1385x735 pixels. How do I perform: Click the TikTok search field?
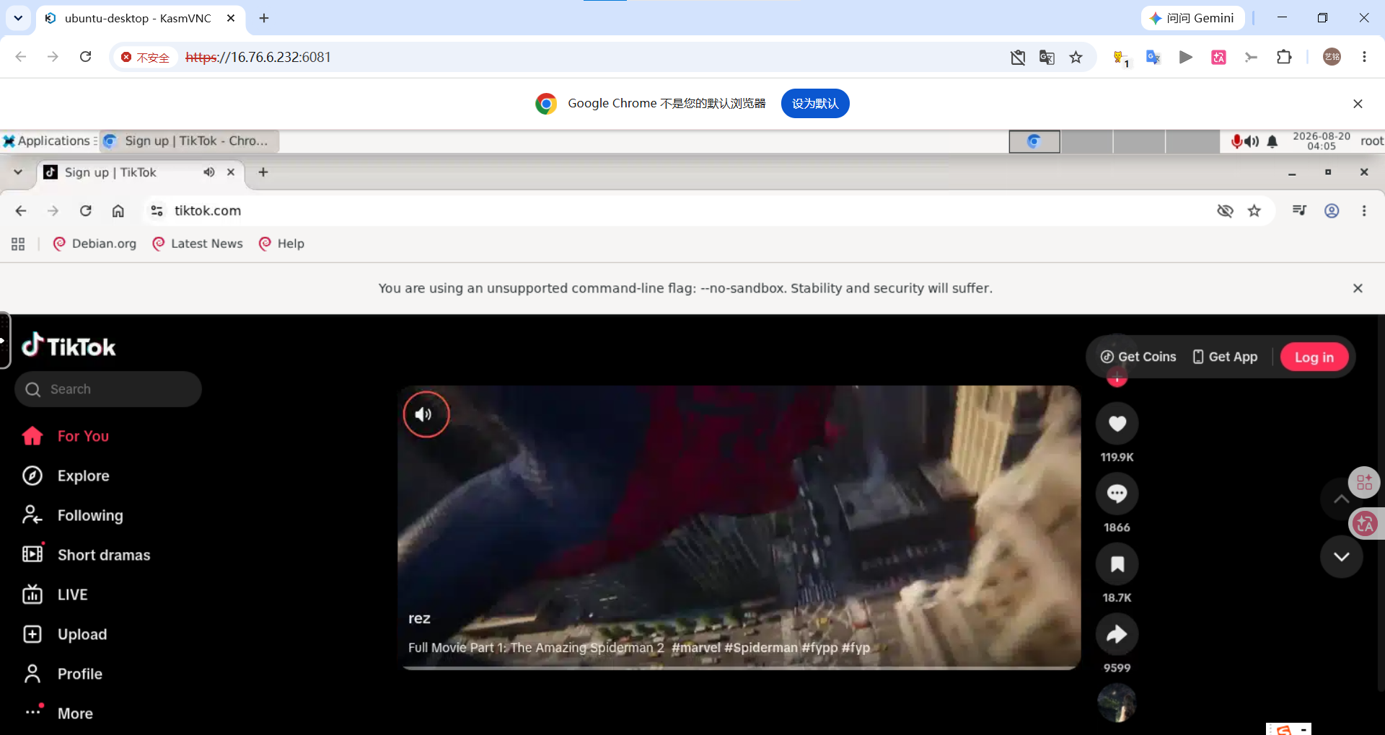[x=108, y=389]
